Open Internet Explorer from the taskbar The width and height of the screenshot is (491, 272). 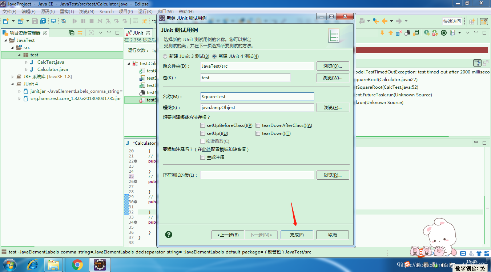click(33, 265)
